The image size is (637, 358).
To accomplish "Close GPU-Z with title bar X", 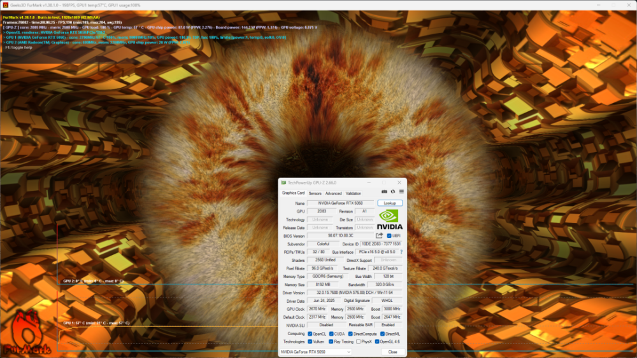I will [399, 183].
